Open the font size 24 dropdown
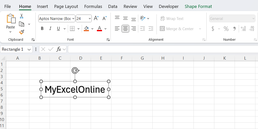This screenshot has height=129, width=258. 90,18
